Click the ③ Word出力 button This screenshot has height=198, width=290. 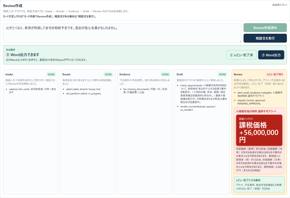[x=271, y=55]
